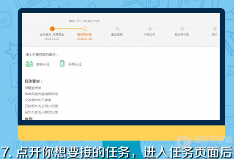Screen dimensions: 234x159
Task: Click the 四张照片为公司介绍图 line
Action: click(41, 106)
